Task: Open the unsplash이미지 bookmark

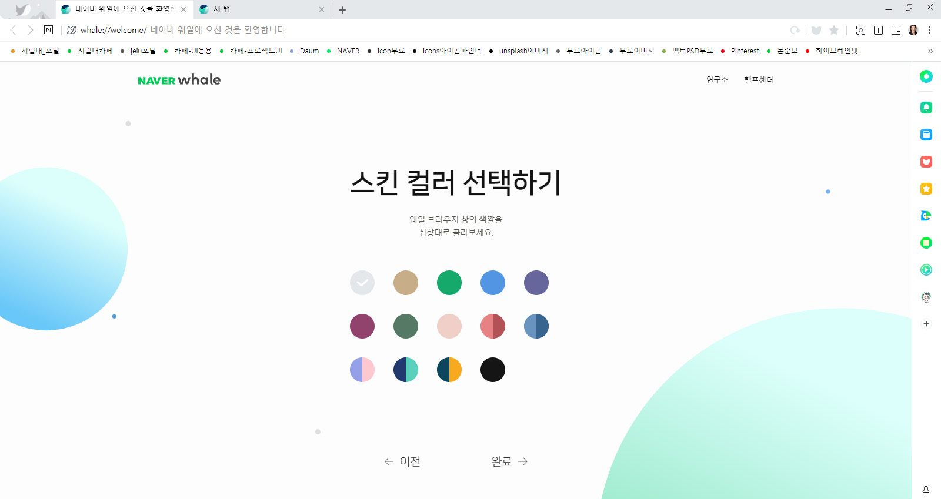Action: click(519, 51)
